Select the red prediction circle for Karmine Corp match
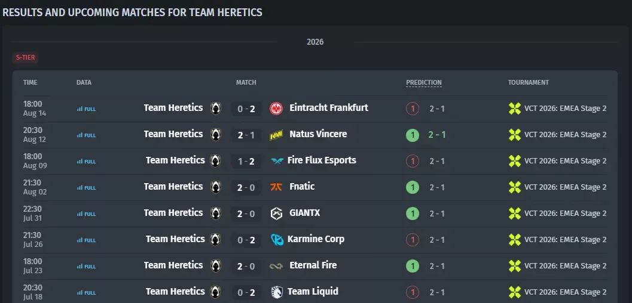This screenshot has width=632, height=303. tap(413, 240)
